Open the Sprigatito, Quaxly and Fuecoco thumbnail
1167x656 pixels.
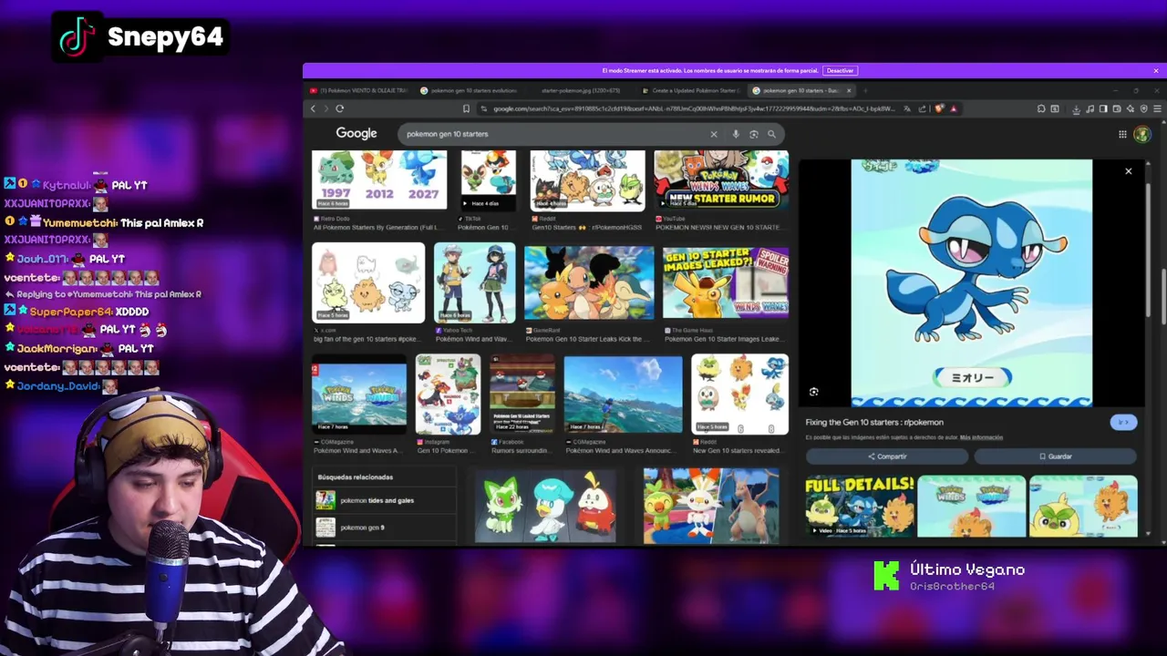[545, 506]
